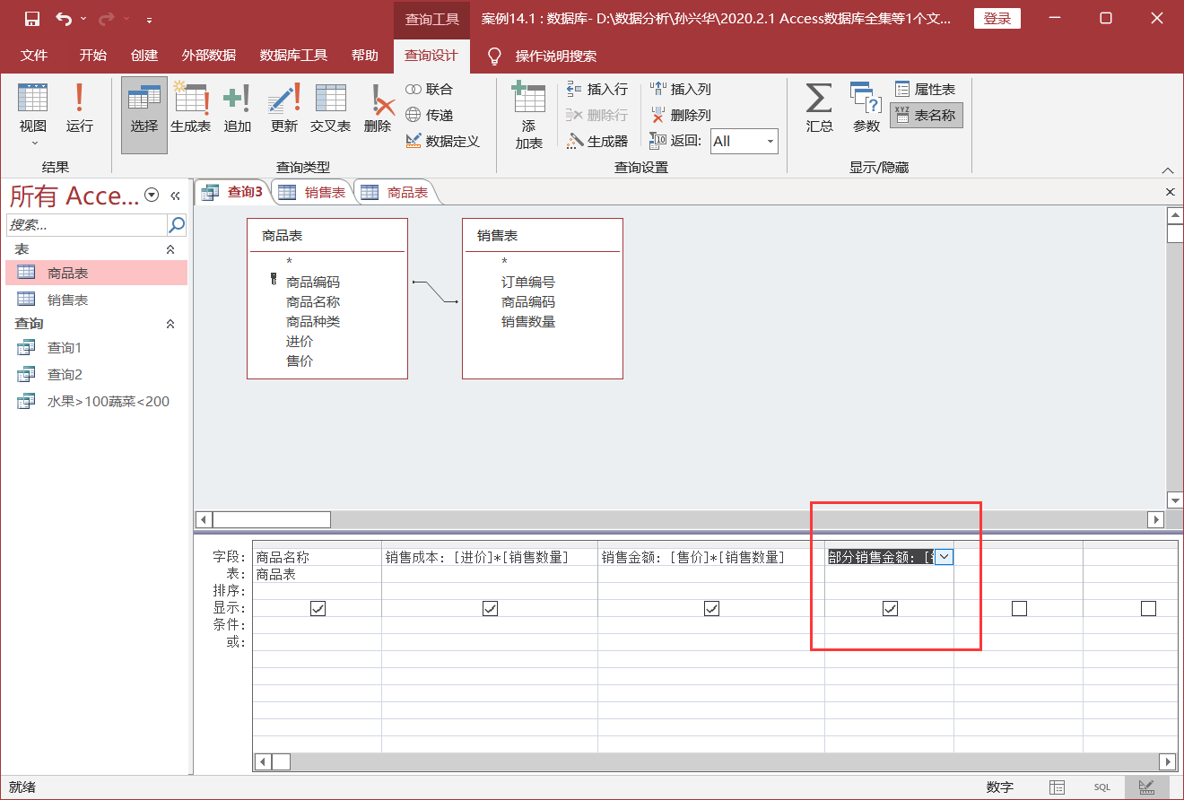This screenshot has height=800, width=1184.
Task: Open the 商品表 document tab
Action: (x=395, y=192)
